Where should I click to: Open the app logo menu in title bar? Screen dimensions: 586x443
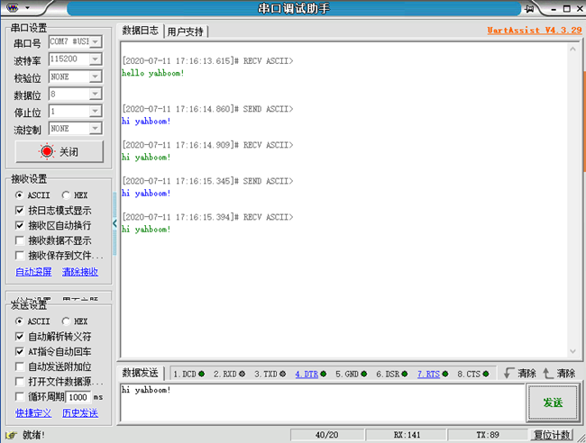[13, 7]
